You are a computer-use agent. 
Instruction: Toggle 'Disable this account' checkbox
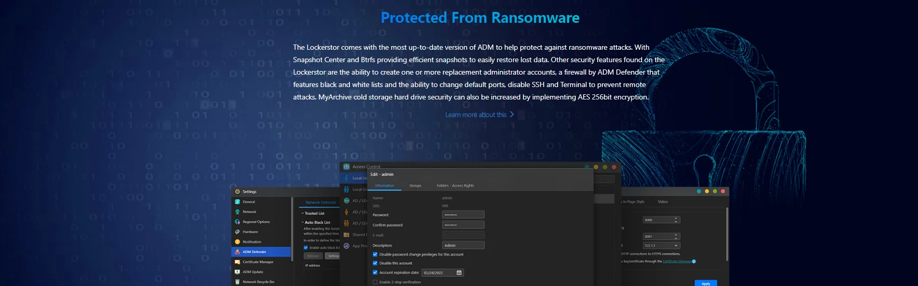coord(375,263)
